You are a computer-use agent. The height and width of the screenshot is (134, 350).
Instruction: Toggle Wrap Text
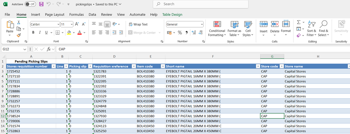point(139,24)
